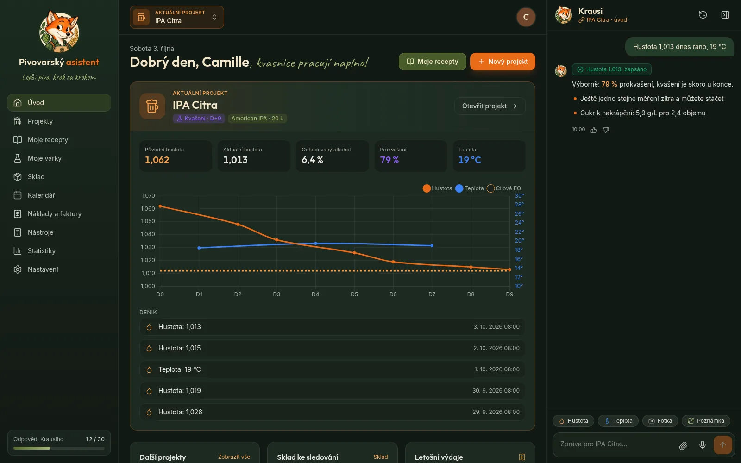
Task: Expand the Aktuální projekt selector
Action: 177,17
